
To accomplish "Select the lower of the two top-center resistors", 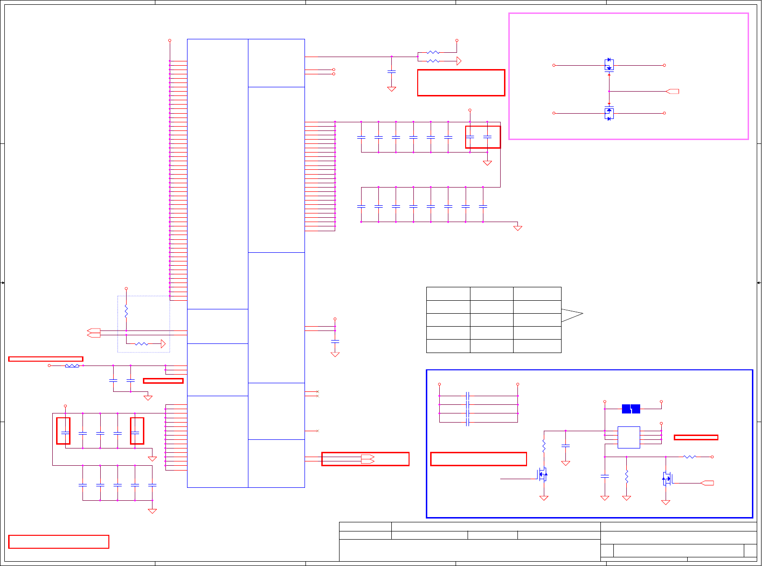I will (433, 61).
